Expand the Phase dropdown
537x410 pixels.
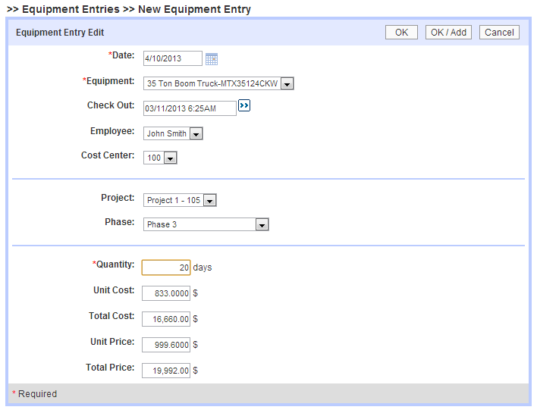coord(262,225)
